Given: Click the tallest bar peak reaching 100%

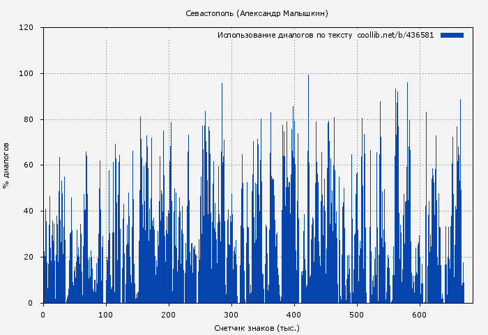Looking at the screenshot, I should point(308,77).
